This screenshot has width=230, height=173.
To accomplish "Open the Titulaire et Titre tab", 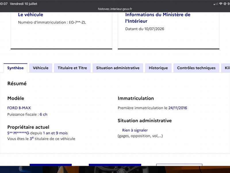I will [x=72, y=68].
